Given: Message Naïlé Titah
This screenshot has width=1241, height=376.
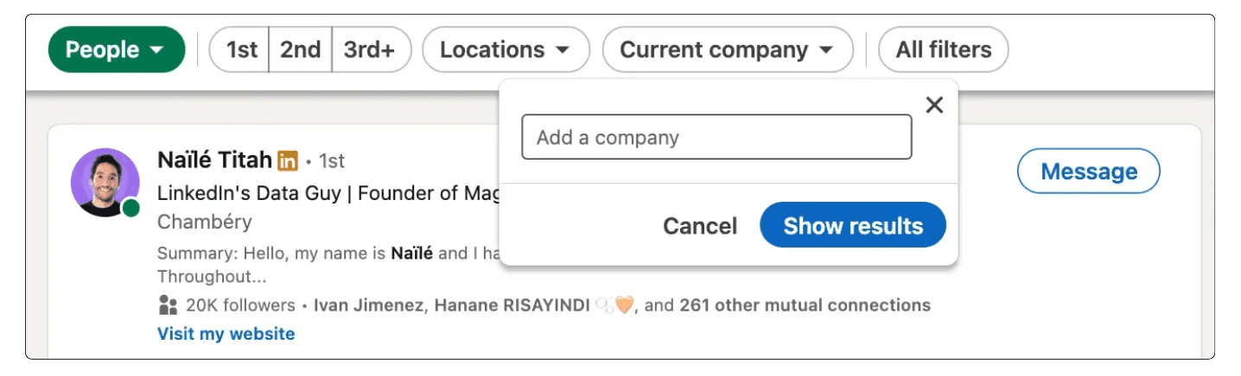Looking at the screenshot, I should pyautogui.click(x=1089, y=172).
